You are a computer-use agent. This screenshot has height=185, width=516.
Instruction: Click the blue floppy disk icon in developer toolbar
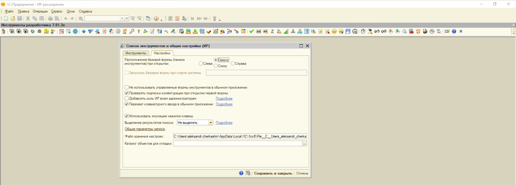348,31
